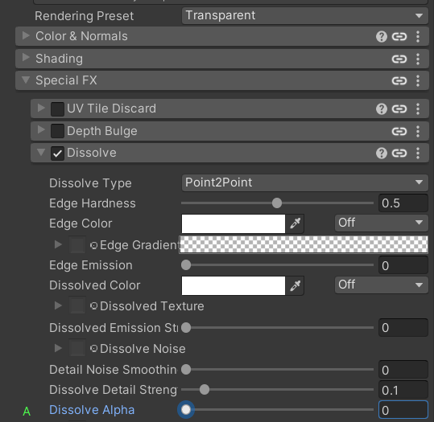
Task: Expand Dissolve Noise texture options
Action: (58, 348)
